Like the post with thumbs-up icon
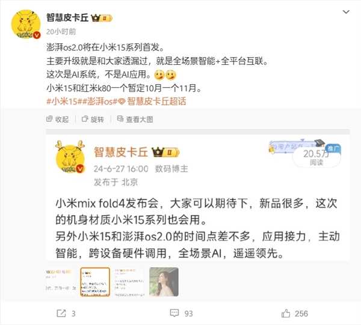361x325 pixels. [x=286, y=313]
